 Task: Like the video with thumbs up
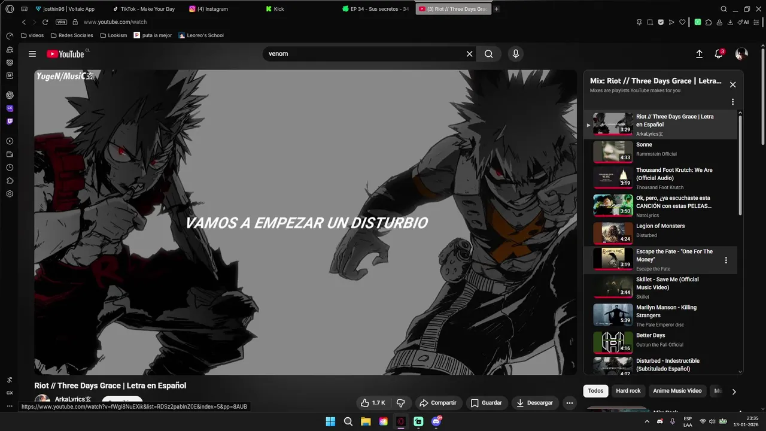point(373,403)
